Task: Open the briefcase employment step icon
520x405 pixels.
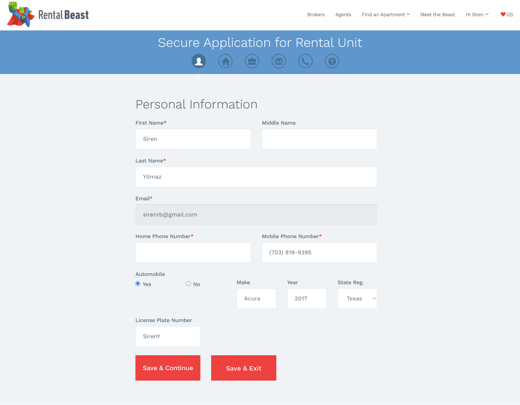Action: point(252,61)
